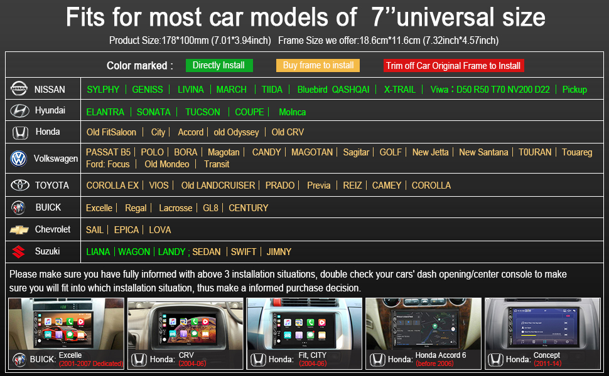Click Honda logo beside Honda Accord 6 caption
This screenshot has width=609, height=376.
377,360
